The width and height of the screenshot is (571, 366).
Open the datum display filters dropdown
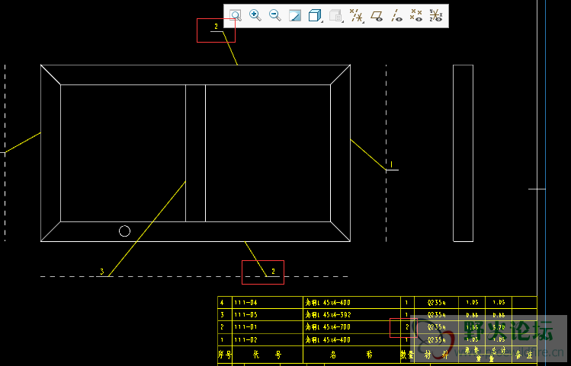point(356,16)
